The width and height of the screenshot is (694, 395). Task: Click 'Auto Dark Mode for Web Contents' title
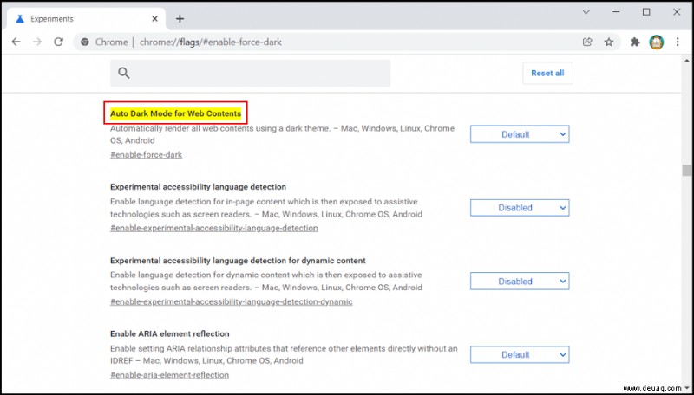coord(176,113)
